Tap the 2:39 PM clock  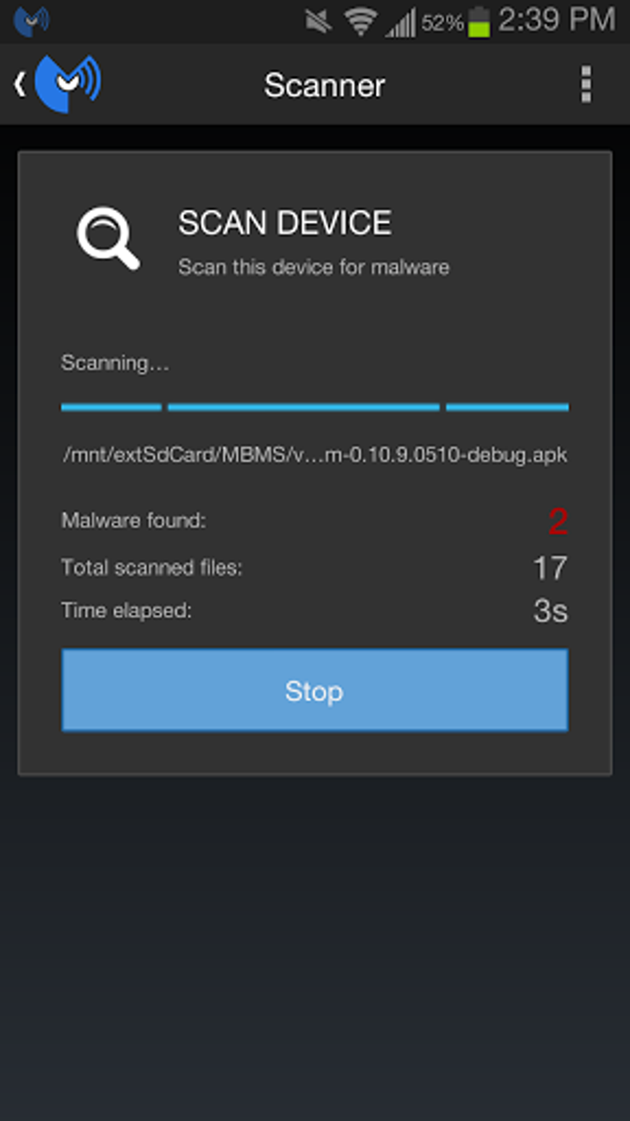tap(556, 20)
